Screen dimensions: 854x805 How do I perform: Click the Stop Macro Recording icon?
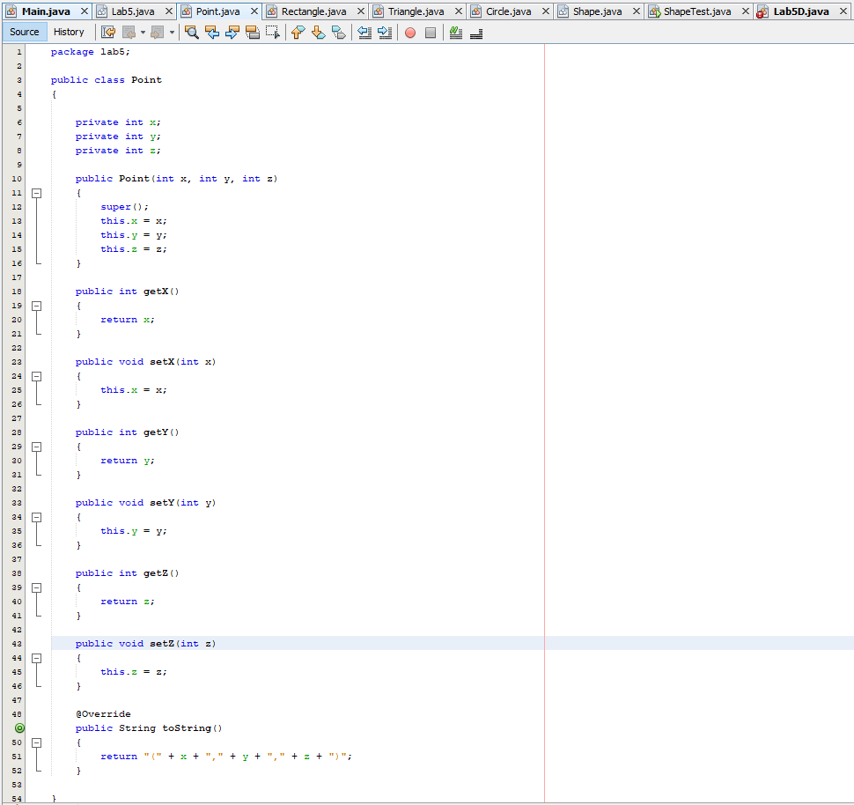pos(431,32)
